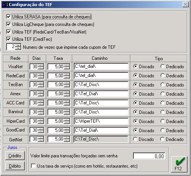Click ACC Card Caminho path field
Image resolution: width=191 pixels, height=176 pixels.
101,103
